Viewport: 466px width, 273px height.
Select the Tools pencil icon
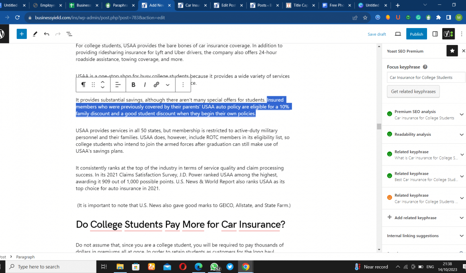click(35, 34)
